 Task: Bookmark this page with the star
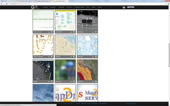click(166, 4)
